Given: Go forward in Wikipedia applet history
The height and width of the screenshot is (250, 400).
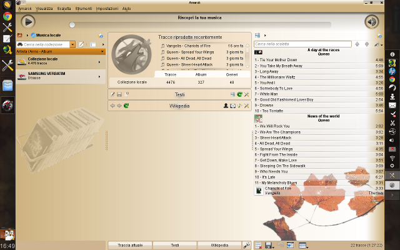Looking at the screenshot, I should point(119,106).
